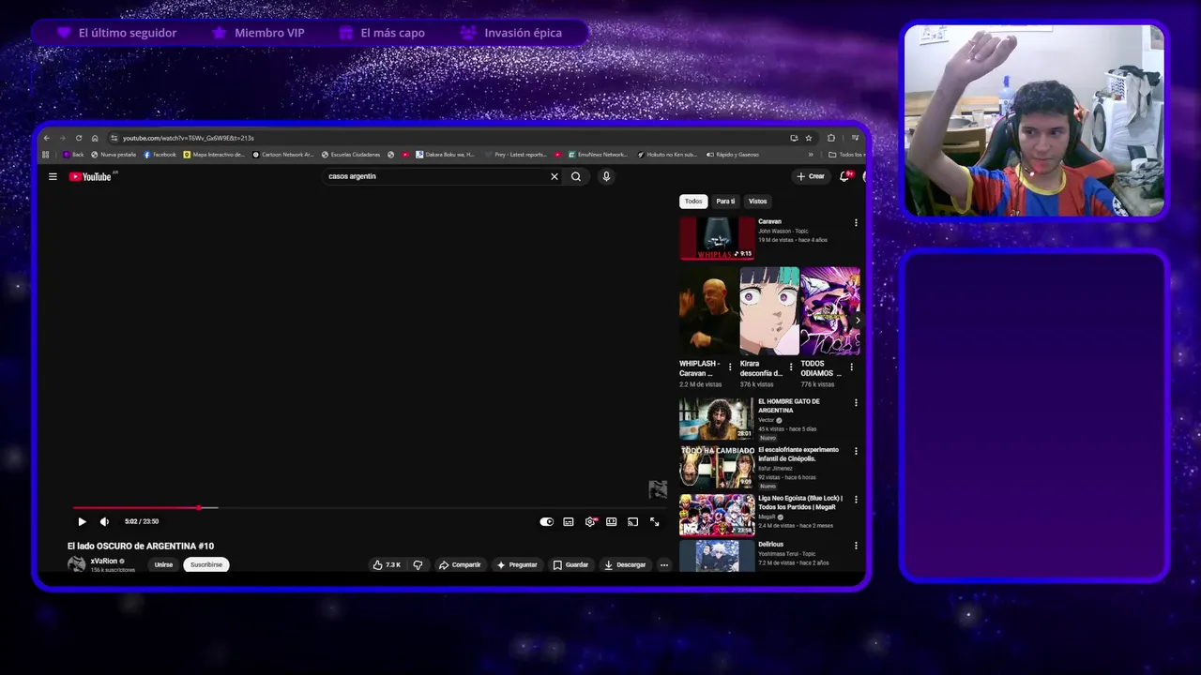Open options for El escalofriante experimento video
The width and height of the screenshot is (1201, 675).
pyautogui.click(x=855, y=451)
